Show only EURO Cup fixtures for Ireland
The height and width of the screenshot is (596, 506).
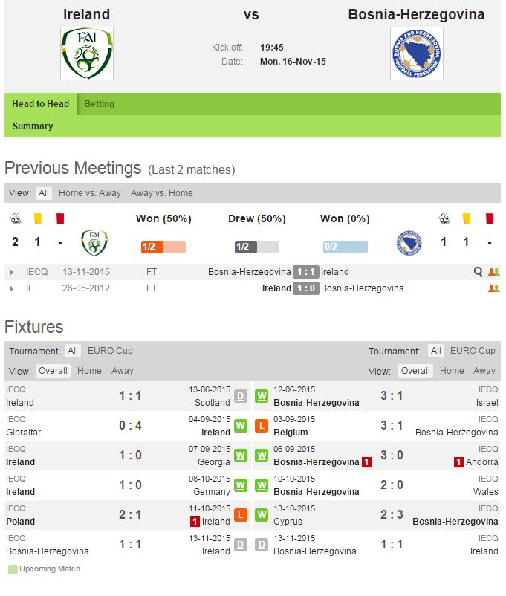110,351
